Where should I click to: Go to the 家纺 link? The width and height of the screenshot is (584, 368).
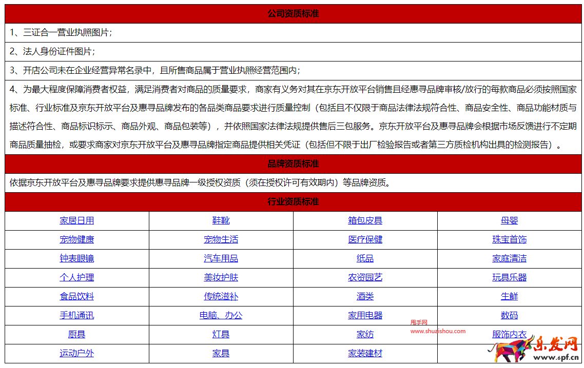(x=365, y=335)
